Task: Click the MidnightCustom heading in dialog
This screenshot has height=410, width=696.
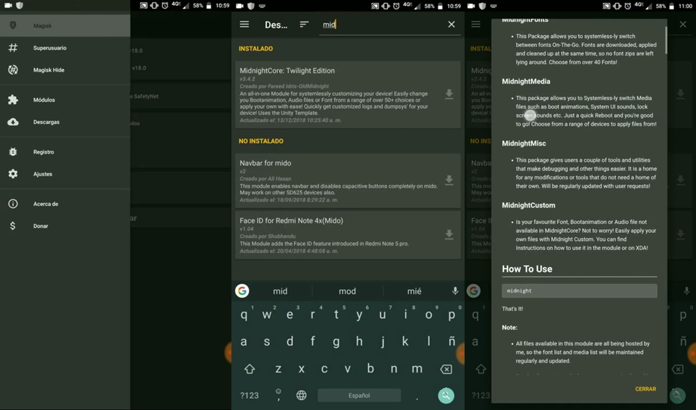Action: [528, 206]
